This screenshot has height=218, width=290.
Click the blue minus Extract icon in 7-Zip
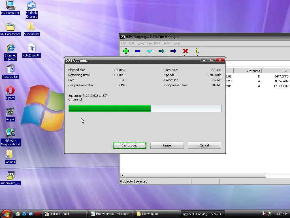point(138,51)
